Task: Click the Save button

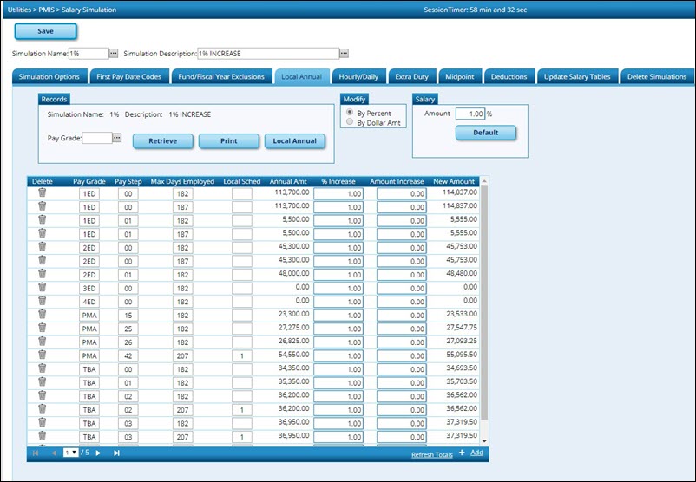Action: 46,31
